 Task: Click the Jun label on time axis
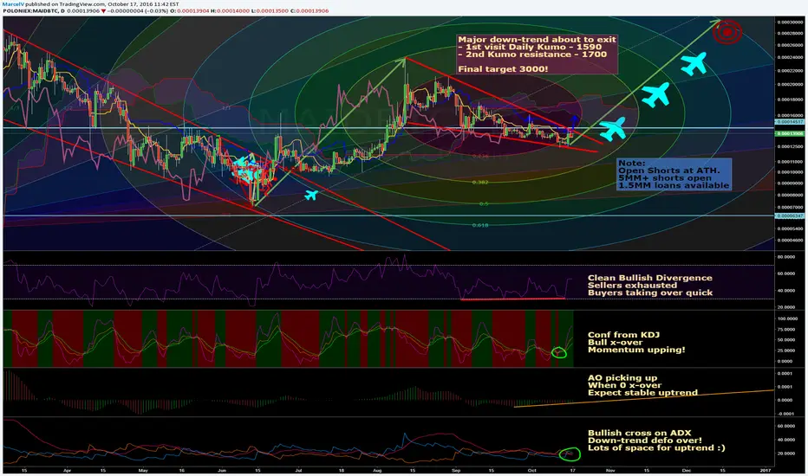tap(222, 470)
